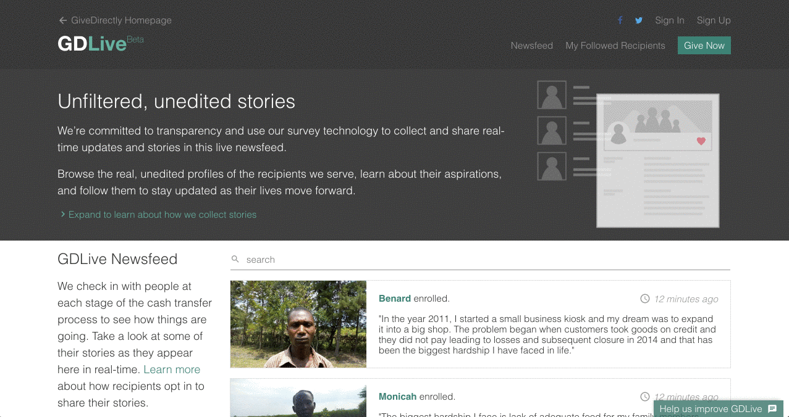789x417 pixels.
Task: Open Benard's profile name link
Action: click(395, 299)
